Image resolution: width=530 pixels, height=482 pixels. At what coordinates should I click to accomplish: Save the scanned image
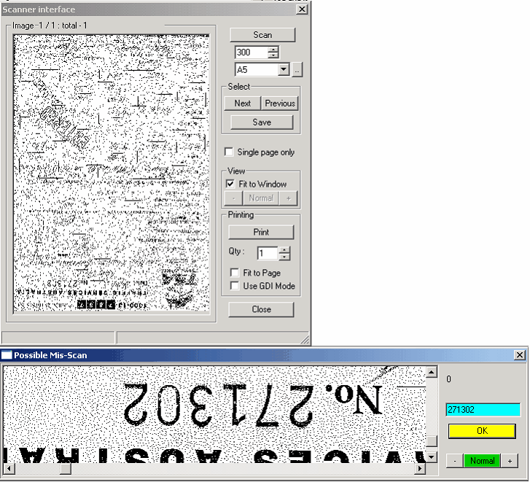pos(262,123)
